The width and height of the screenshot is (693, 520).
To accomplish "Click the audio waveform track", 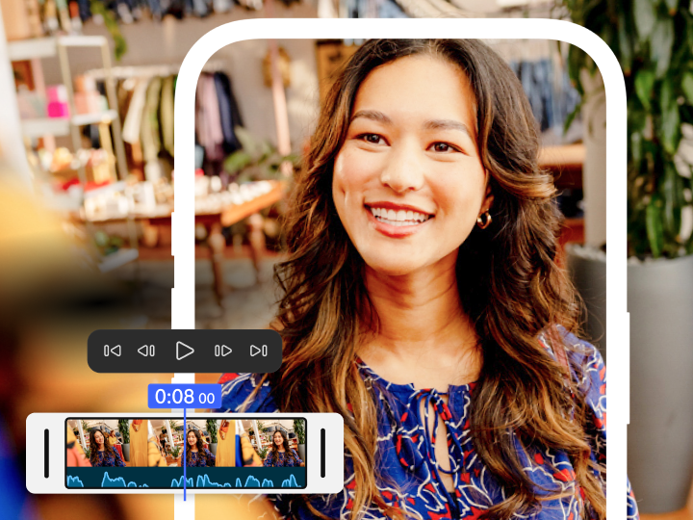I will pos(186,478).
